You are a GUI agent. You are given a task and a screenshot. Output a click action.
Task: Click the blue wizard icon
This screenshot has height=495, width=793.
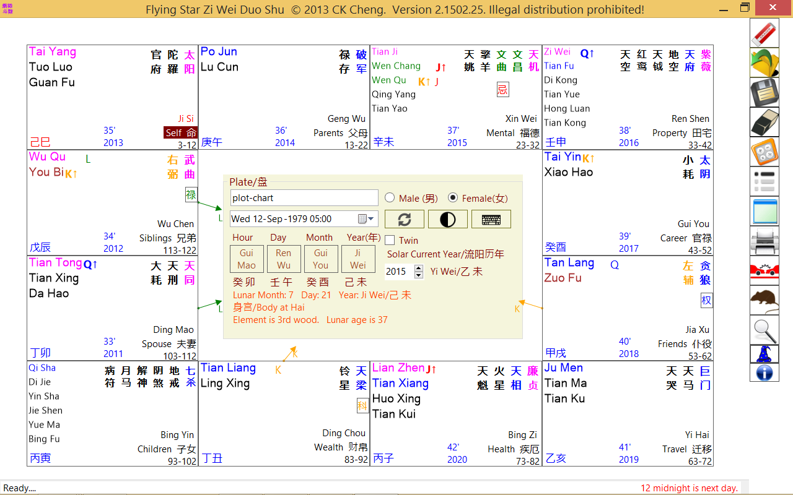click(764, 354)
